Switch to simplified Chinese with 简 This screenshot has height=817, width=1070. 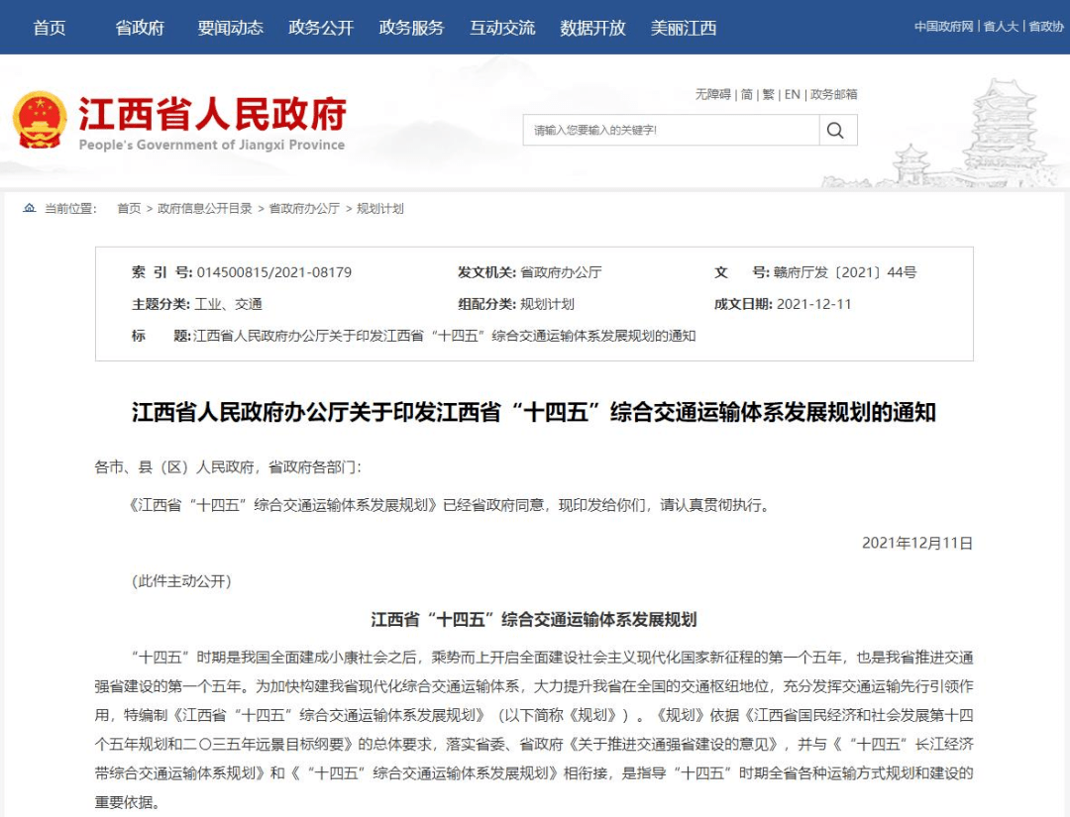point(748,94)
